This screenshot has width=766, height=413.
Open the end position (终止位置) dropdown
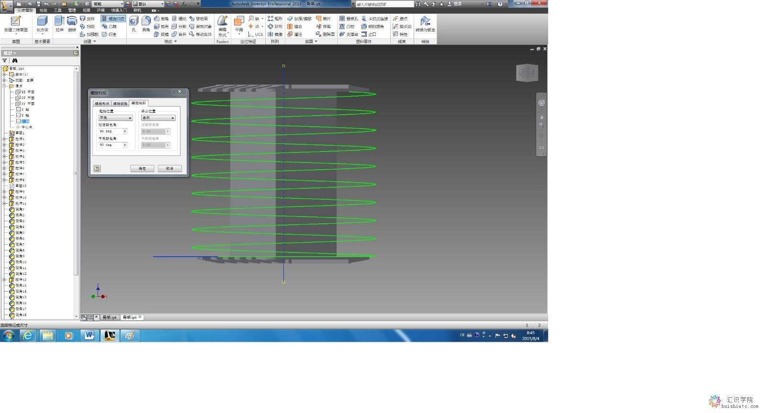[158, 118]
